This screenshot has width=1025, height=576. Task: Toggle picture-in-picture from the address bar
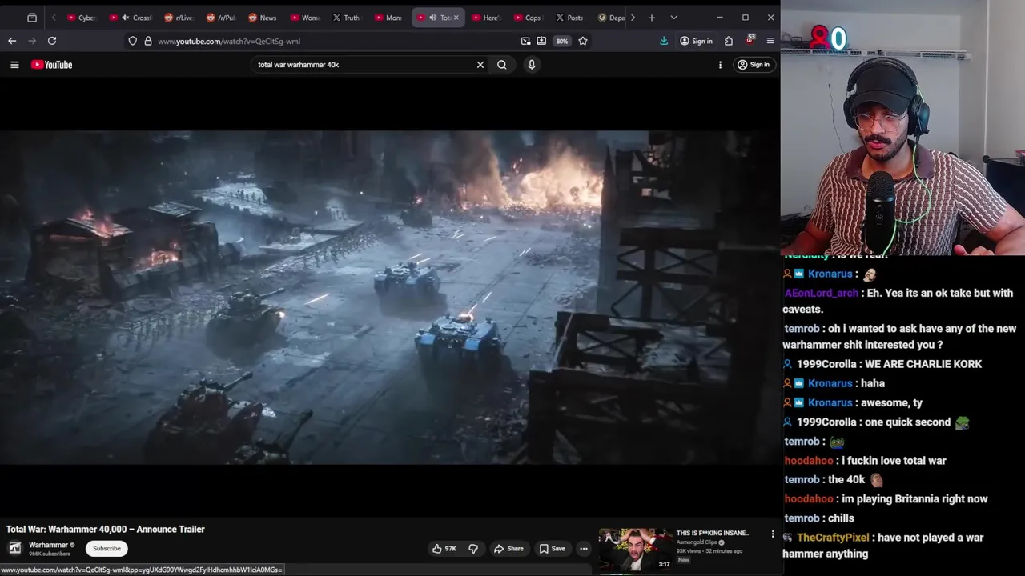(x=525, y=41)
